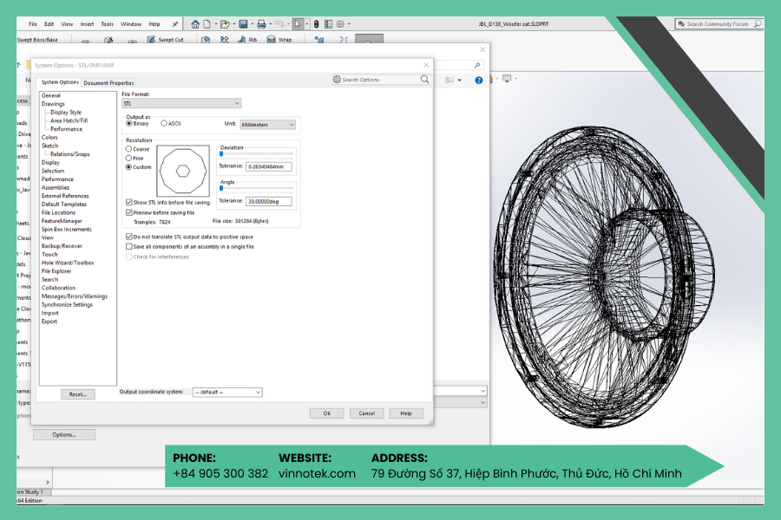Click the File Properties sheet icon

coord(328,24)
